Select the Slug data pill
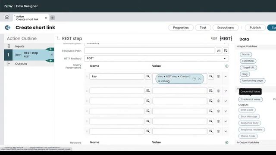276x155 pixels. pyautogui.click(x=245, y=74)
